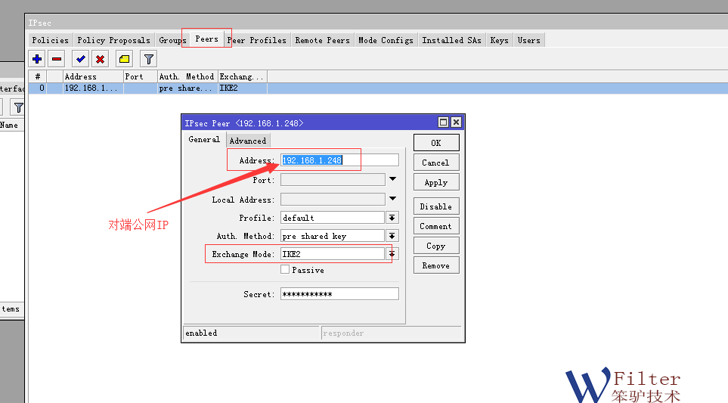
Task: Expand the Port field arrow
Action: point(392,180)
